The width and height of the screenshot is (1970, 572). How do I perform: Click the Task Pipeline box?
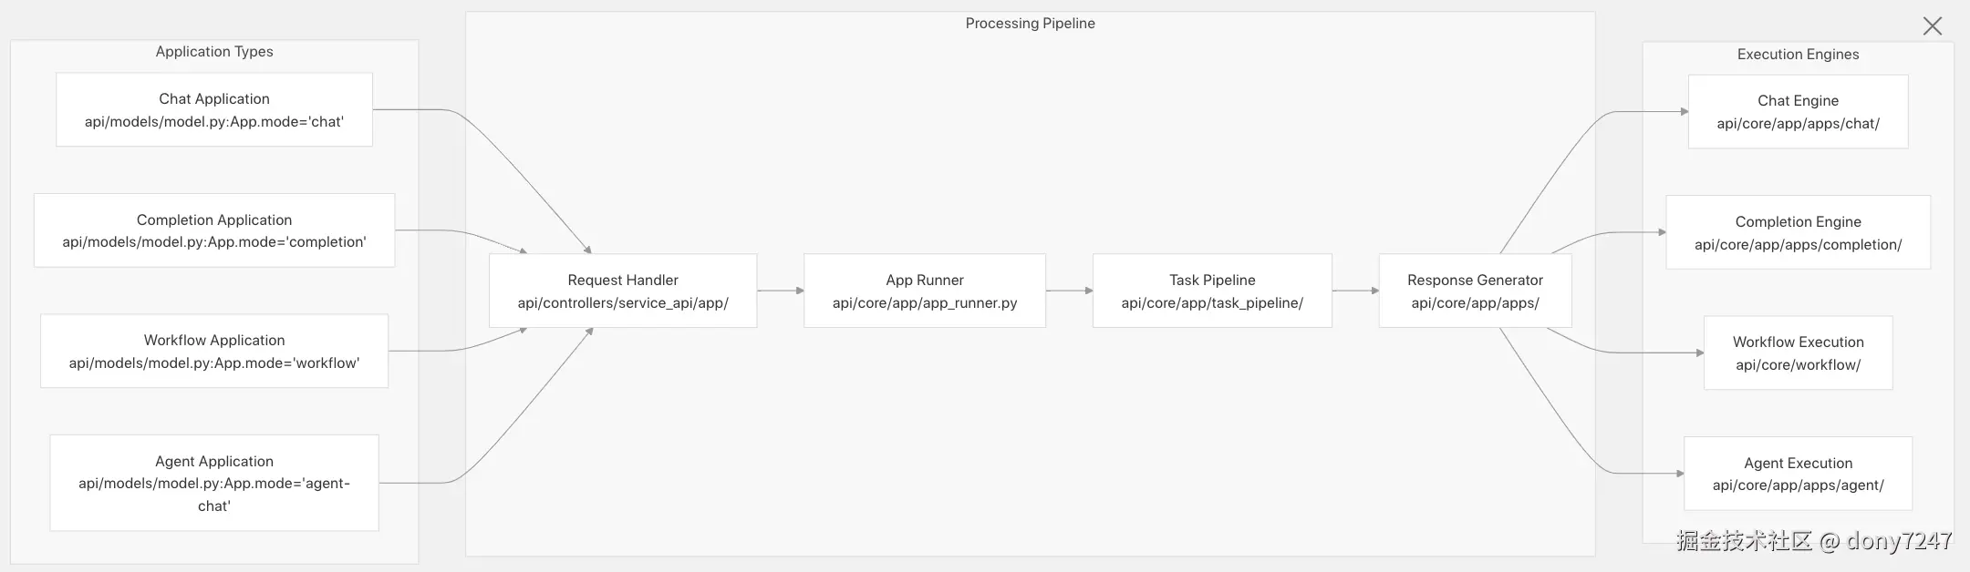[x=1212, y=291]
